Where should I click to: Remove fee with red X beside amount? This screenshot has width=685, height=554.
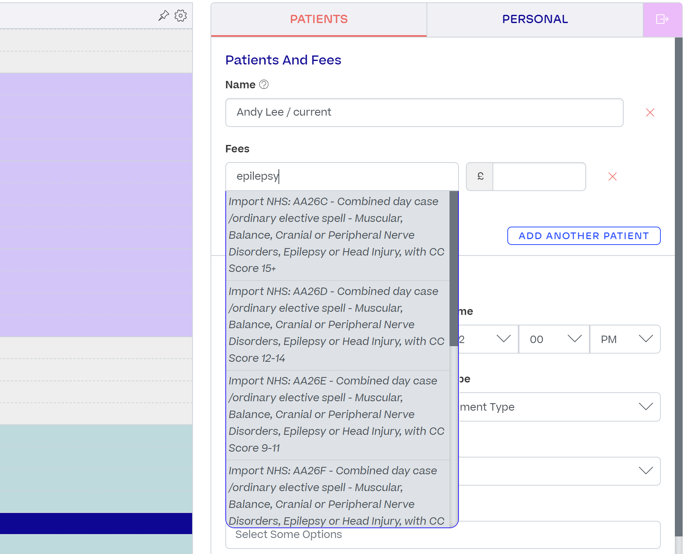[x=612, y=177]
